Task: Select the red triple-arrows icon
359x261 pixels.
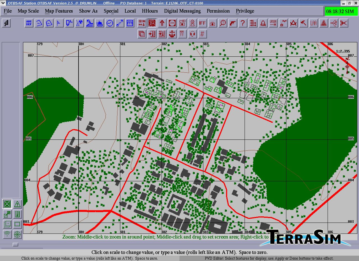Action: 253,23
